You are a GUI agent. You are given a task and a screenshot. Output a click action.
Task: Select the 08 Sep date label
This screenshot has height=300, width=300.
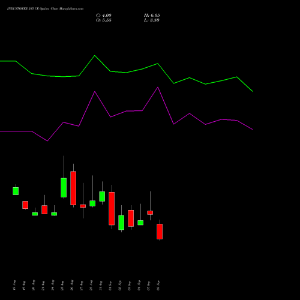pyautogui.click(x=158, y=286)
